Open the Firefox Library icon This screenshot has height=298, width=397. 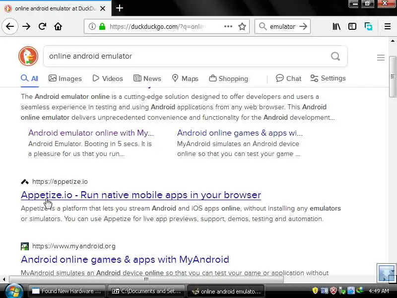pyautogui.click(x=336, y=26)
